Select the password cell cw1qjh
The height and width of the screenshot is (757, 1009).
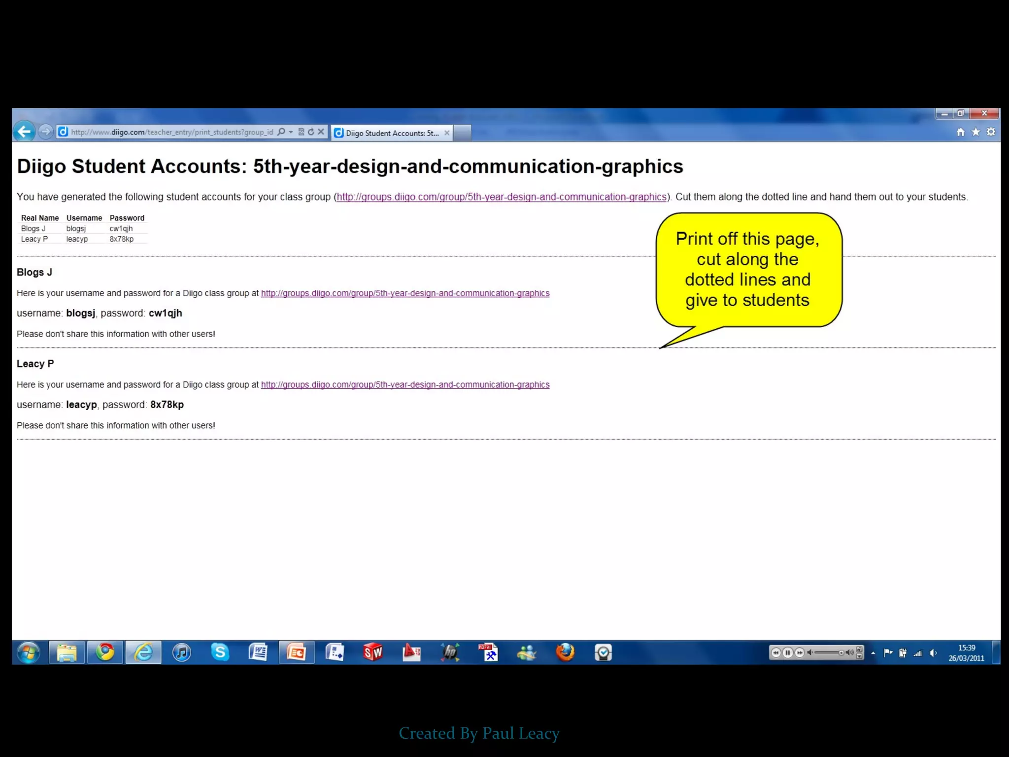121,229
